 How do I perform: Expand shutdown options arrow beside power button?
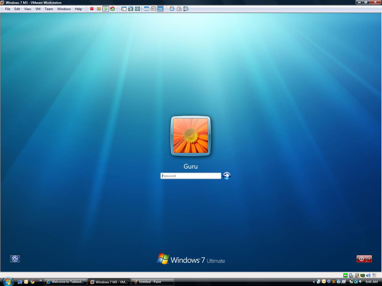click(x=369, y=259)
